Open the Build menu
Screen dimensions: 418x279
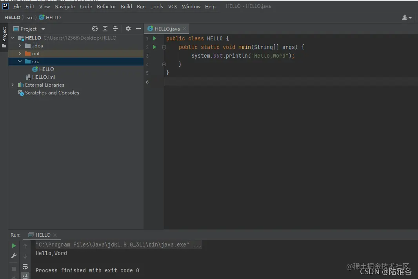tap(126, 6)
